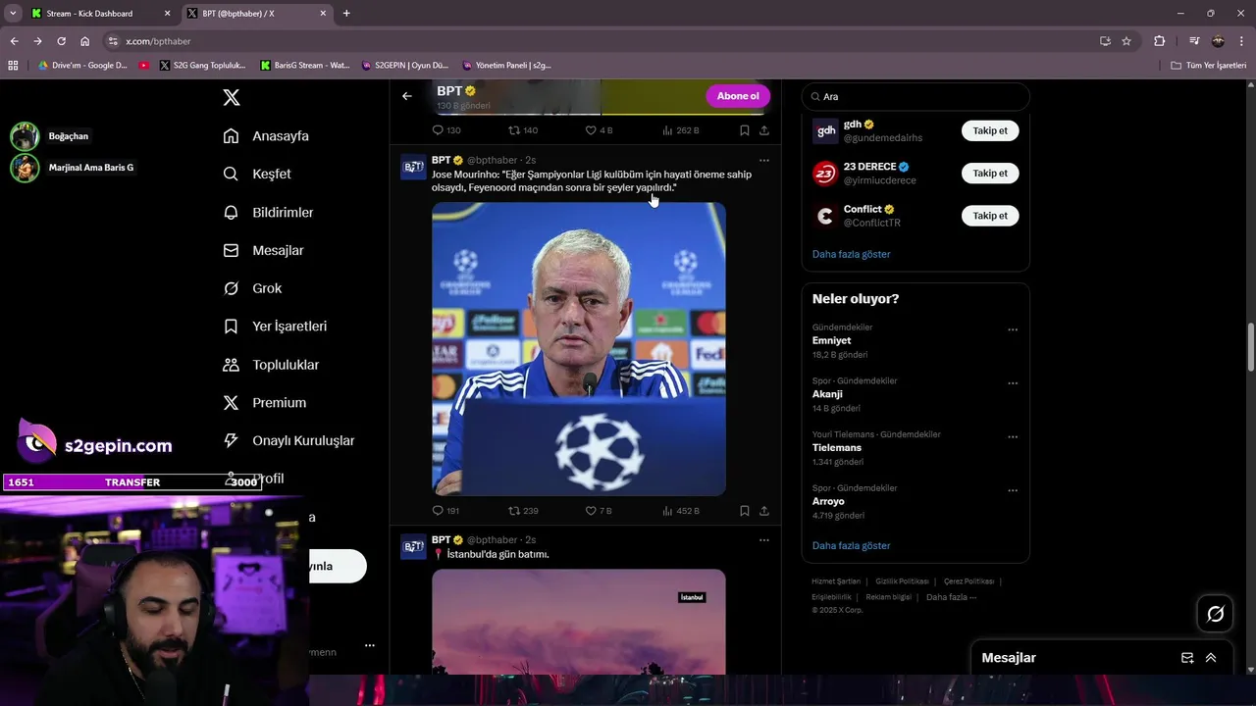
Task: Open account menu dots near bottom sidebar
Action: tap(370, 645)
